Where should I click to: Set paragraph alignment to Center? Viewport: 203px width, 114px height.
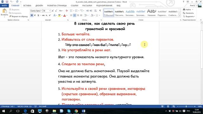coord(75,16)
